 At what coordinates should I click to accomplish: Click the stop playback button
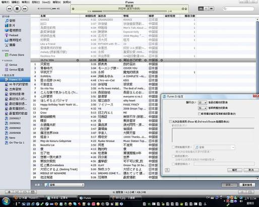17,9
